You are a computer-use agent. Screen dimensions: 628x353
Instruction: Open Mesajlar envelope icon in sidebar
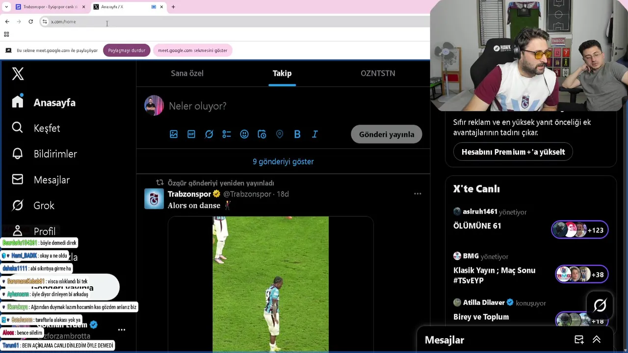[x=18, y=179]
